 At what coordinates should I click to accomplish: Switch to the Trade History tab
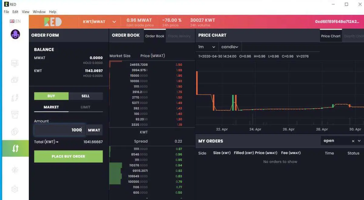(x=179, y=36)
